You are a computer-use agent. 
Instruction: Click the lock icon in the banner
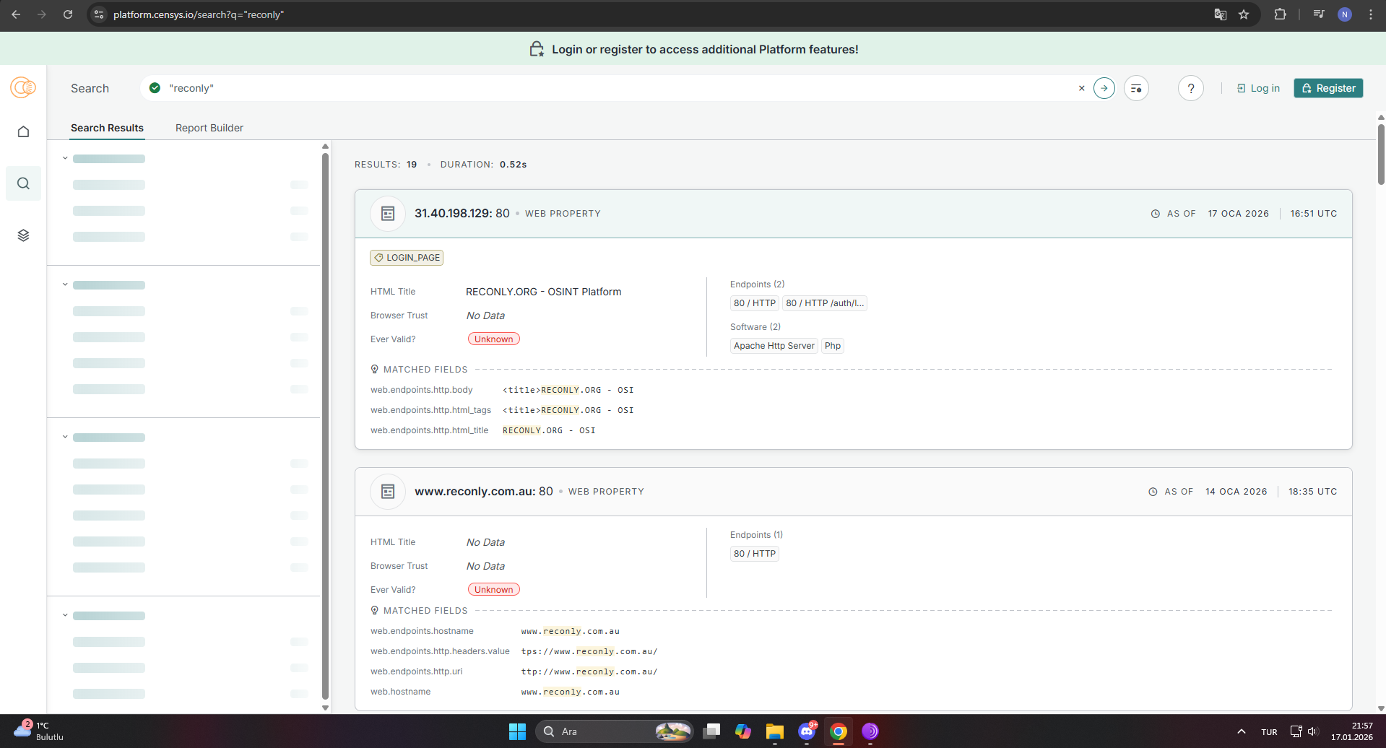click(537, 49)
